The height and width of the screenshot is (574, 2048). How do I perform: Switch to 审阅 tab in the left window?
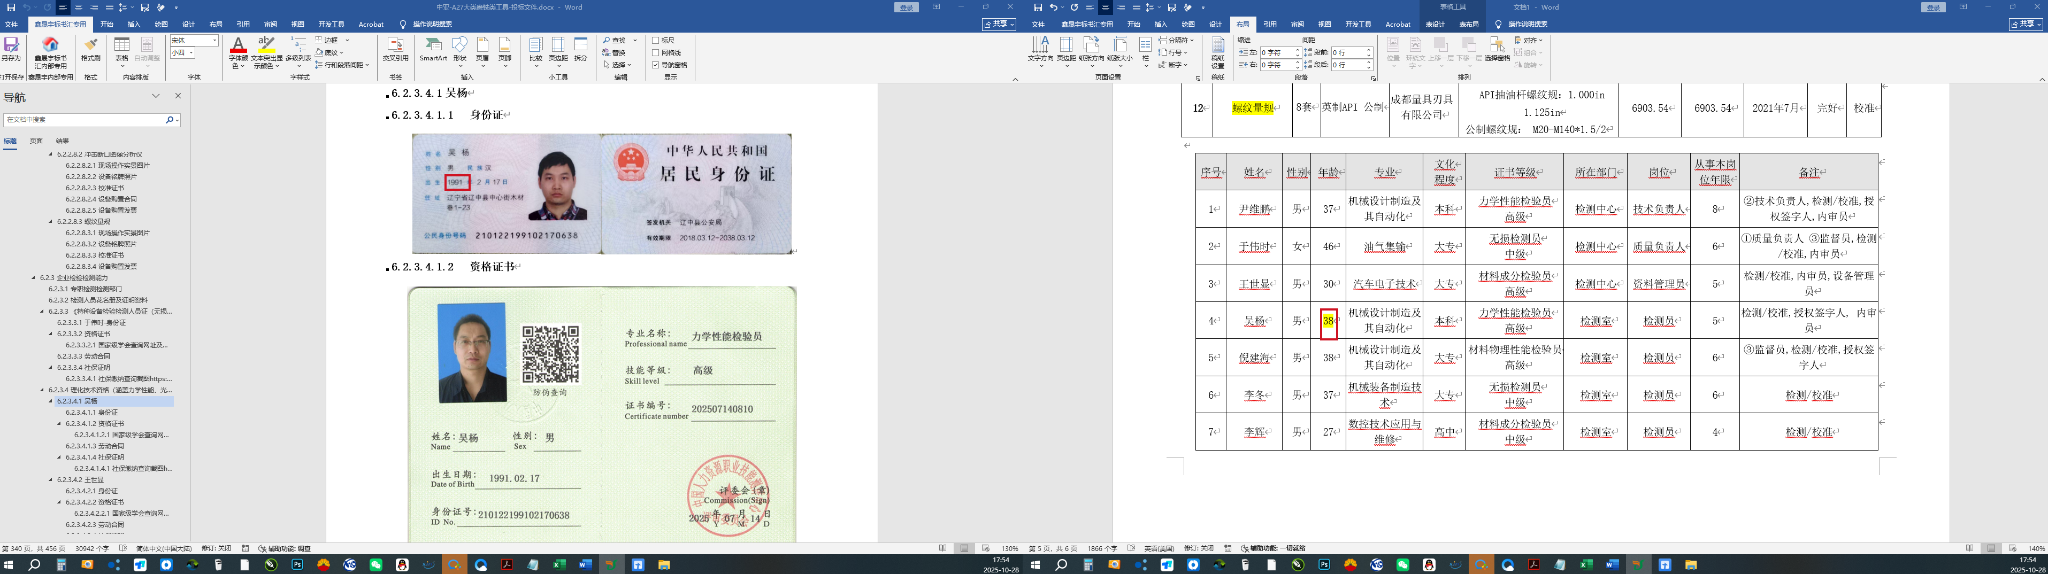[270, 25]
